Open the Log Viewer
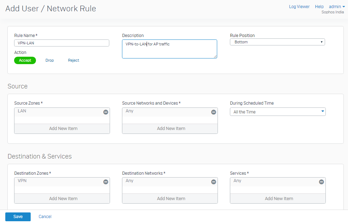The image size is (348, 223). point(299,6)
